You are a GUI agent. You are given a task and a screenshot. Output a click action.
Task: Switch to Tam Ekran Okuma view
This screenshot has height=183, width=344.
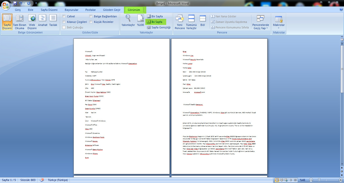[x=19, y=22]
